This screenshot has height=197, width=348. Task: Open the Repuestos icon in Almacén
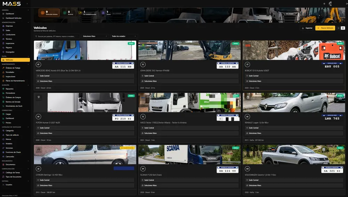[x=3, y=89]
